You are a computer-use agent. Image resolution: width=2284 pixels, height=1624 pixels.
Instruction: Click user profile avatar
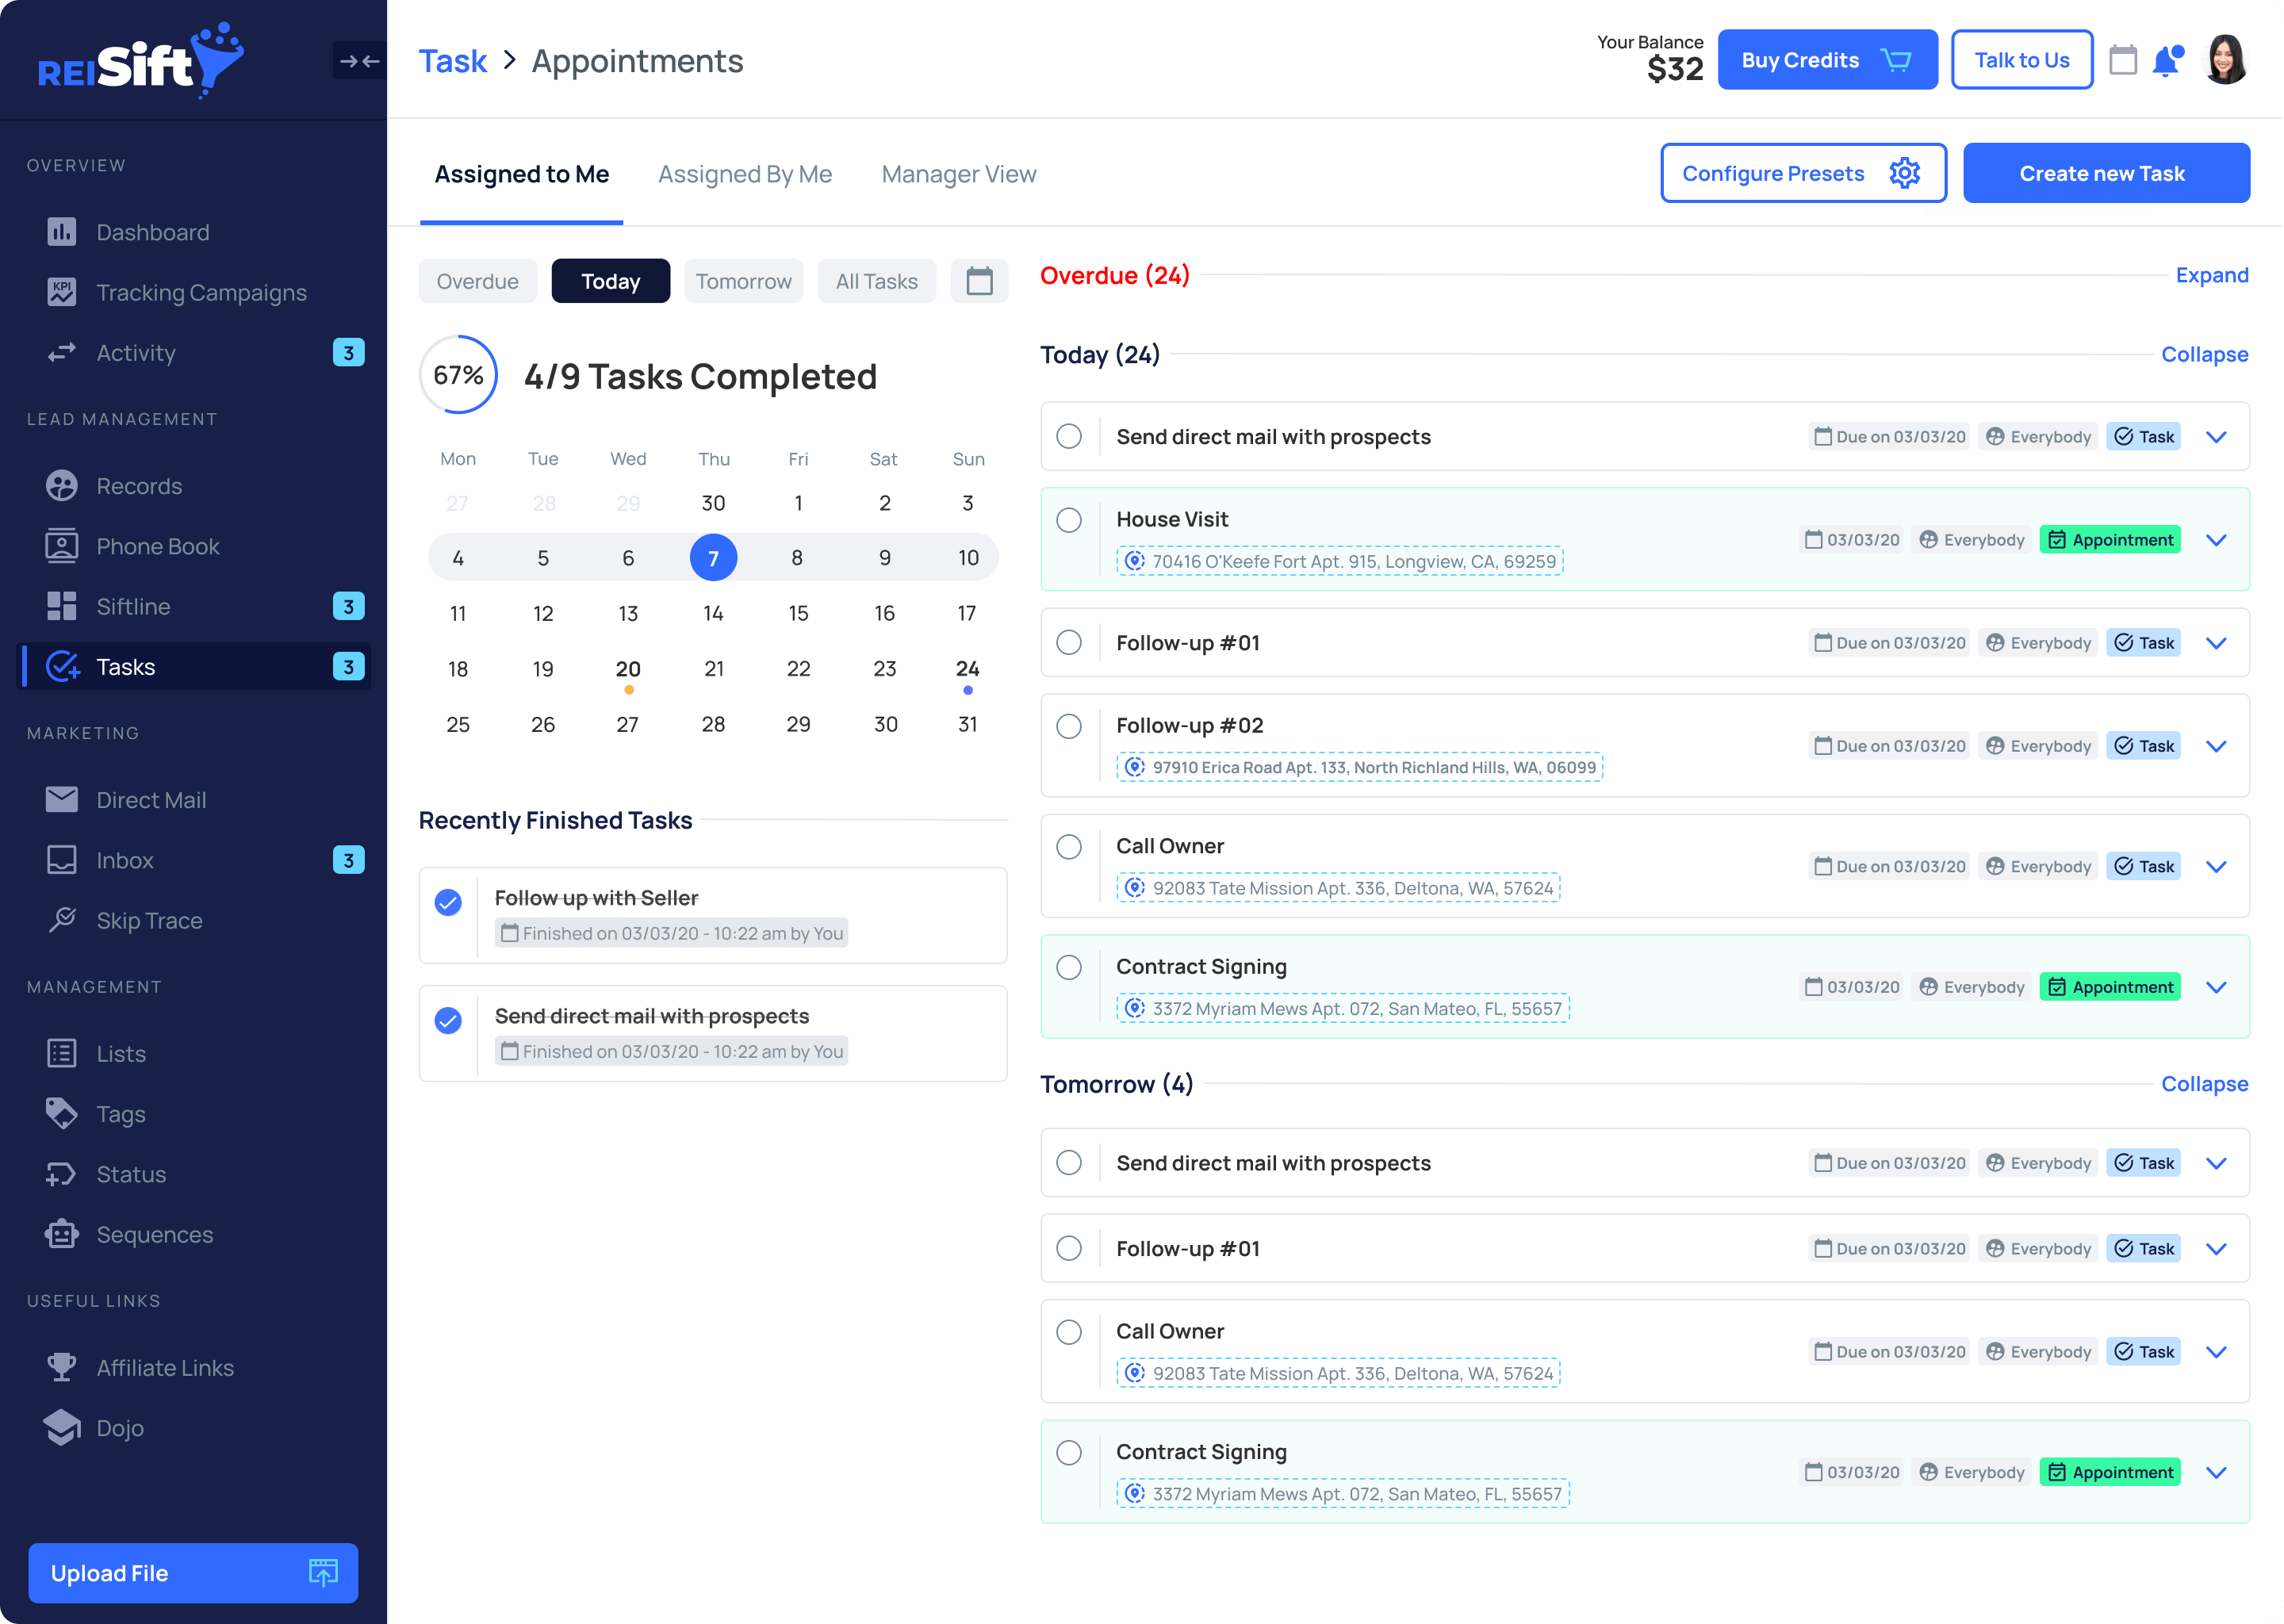coord(2226,60)
